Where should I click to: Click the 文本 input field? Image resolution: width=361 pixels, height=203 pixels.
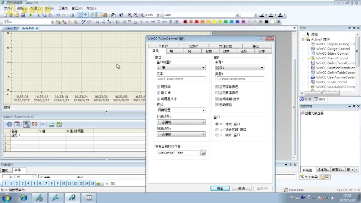[181, 79]
